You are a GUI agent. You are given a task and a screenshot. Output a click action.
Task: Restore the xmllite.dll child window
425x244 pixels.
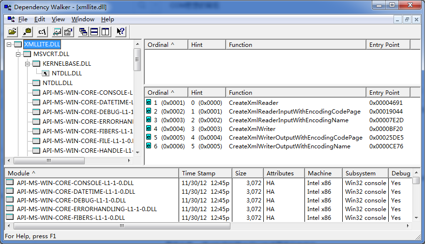[x=407, y=19]
